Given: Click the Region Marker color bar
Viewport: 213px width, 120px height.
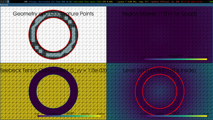Looking at the screenshot, I should (x=175, y=59).
